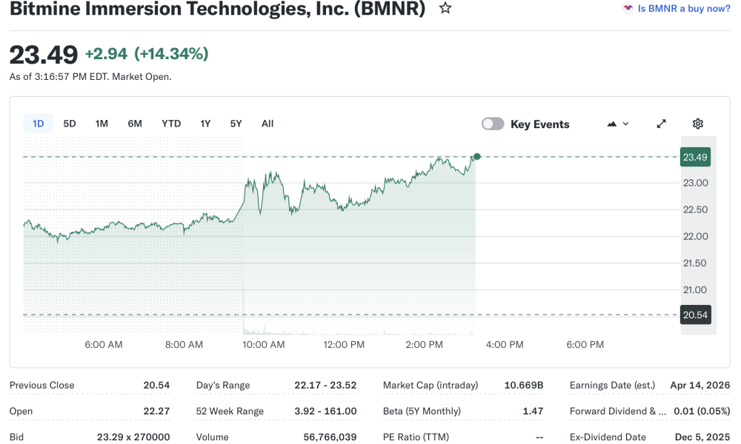The width and height of the screenshot is (741, 444).
Task: Choose the 5Y range tab
Action: tap(236, 124)
